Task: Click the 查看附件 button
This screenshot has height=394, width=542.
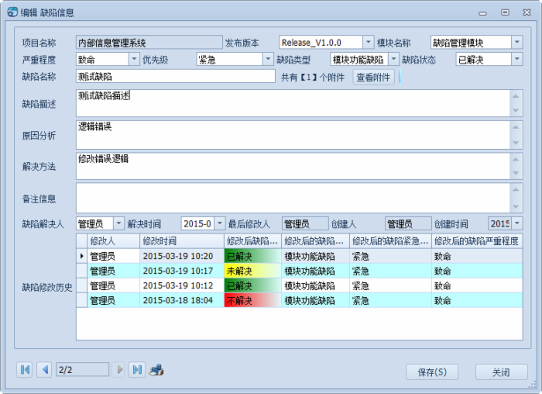Action: point(374,77)
